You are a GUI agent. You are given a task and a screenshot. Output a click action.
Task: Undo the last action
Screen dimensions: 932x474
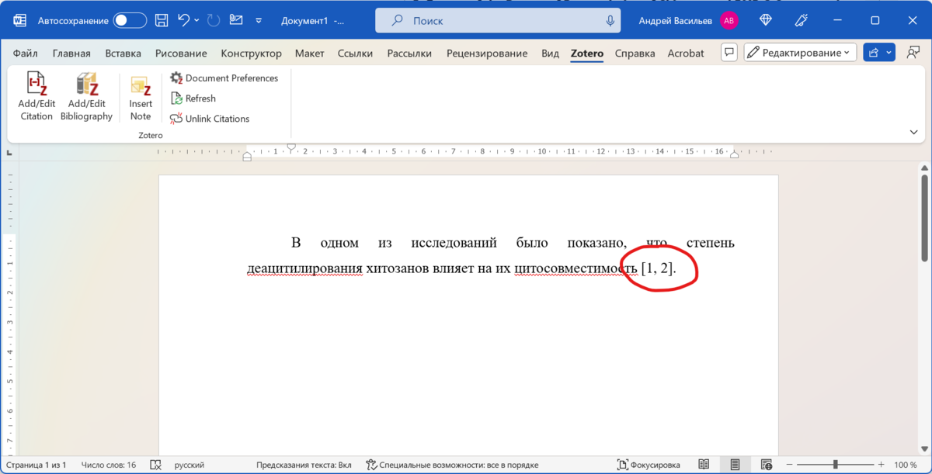[183, 21]
